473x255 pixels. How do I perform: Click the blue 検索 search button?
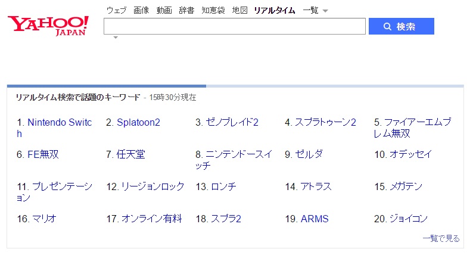[401, 26]
